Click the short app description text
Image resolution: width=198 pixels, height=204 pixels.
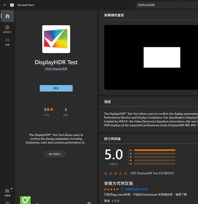56,139
